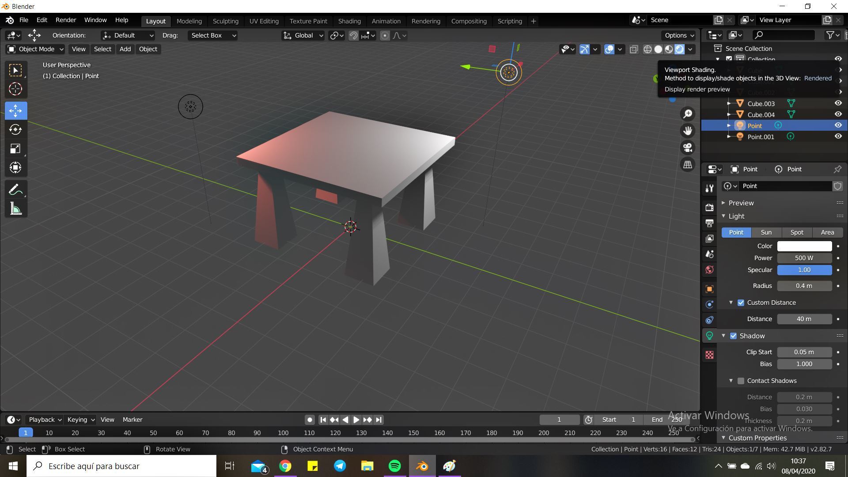Expand the Preview panel
This screenshot has width=848, height=477.
pyautogui.click(x=741, y=203)
